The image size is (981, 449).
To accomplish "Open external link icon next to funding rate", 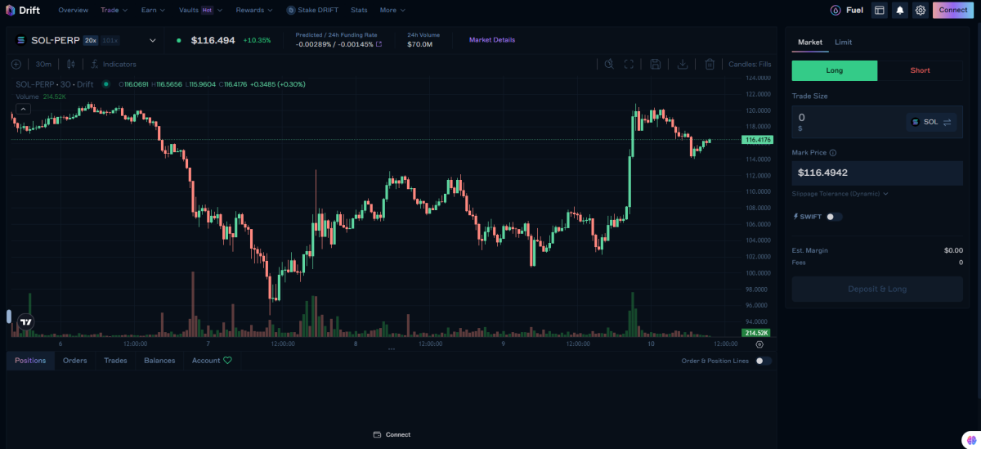I will (x=379, y=43).
